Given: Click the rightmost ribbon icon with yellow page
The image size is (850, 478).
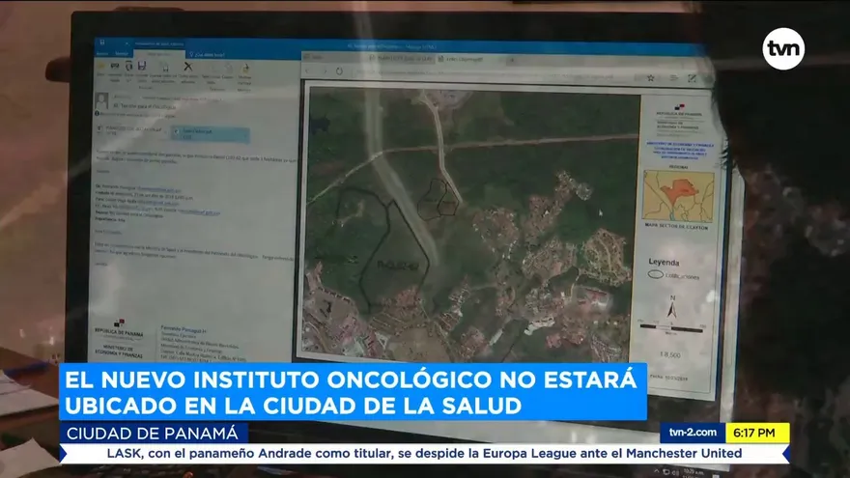Looking at the screenshot, I should pos(245,69).
